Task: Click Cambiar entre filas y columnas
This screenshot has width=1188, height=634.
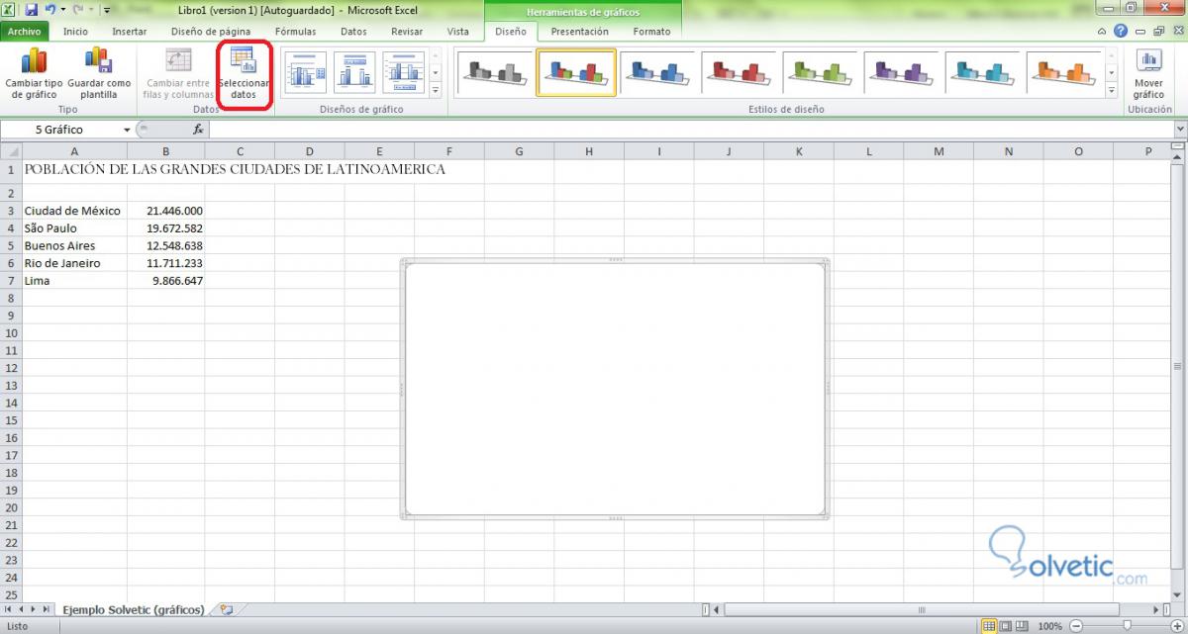Action: [178, 73]
